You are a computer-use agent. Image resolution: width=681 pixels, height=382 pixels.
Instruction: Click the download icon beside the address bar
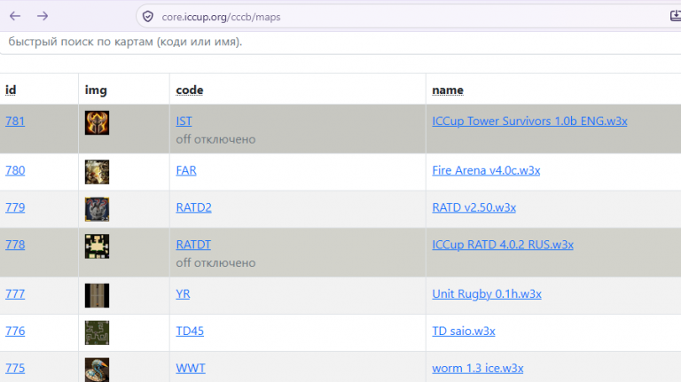[676, 16]
